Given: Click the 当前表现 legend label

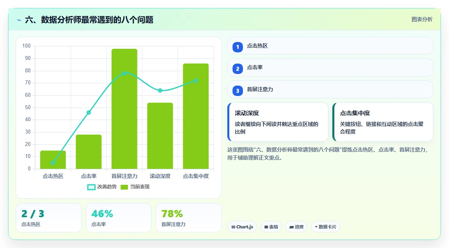Looking at the screenshot, I should point(140,187).
